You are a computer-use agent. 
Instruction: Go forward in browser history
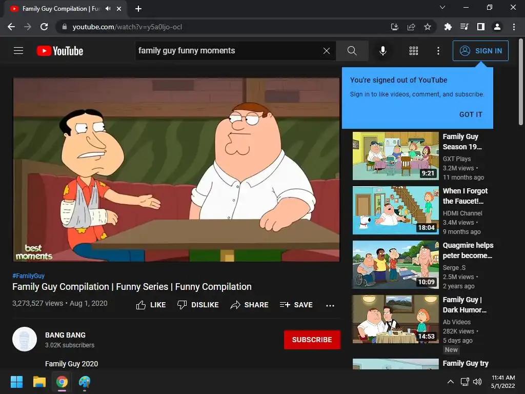[28, 27]
